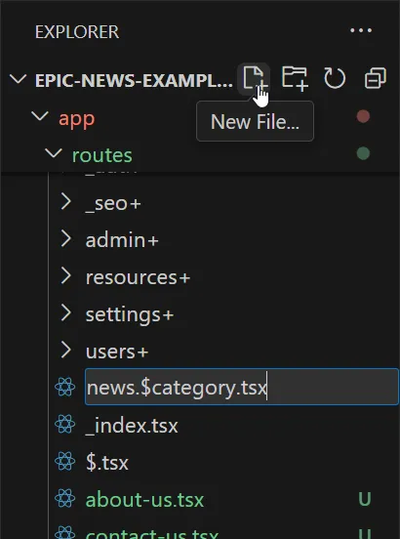Click the React icon beside the filename input
The height and width of the screenshot is (539, 400).
tap(65, 388)
